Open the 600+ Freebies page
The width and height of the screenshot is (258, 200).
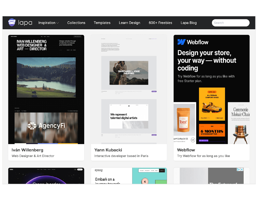(x=160, y=23)
